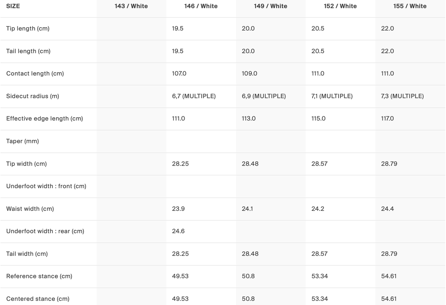Select the Underfoot width : front (cm) label
446x305 pixels.
pyautogui.click(x=46, y=186)
